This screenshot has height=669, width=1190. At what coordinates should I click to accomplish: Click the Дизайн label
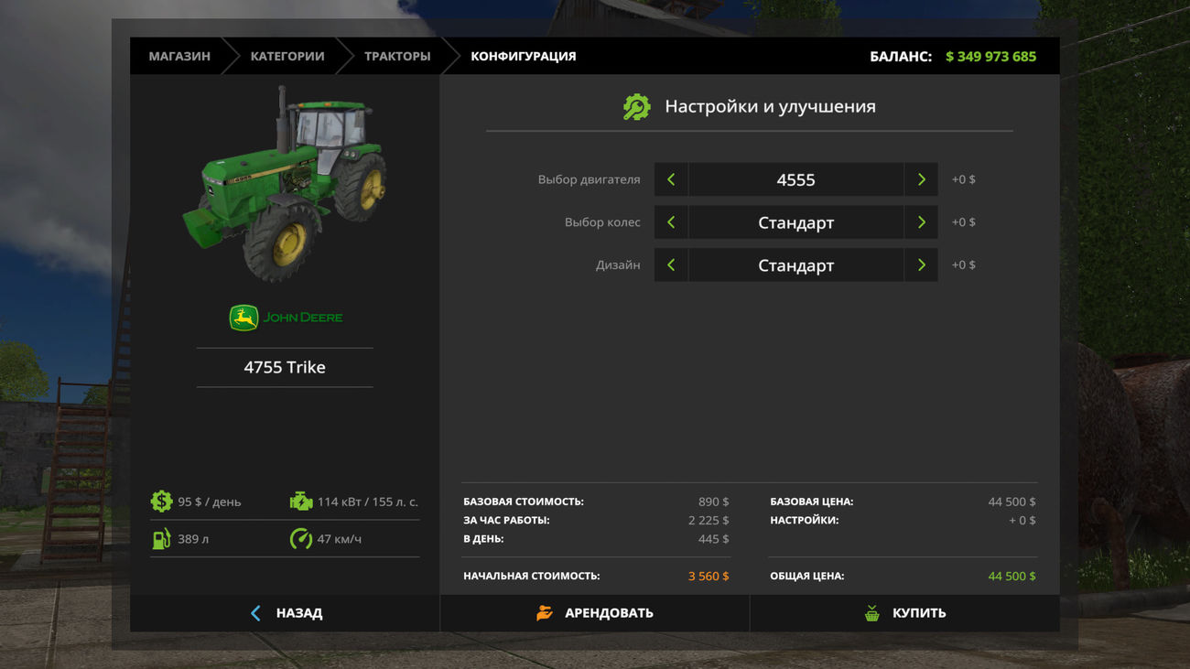pos(618,265)
